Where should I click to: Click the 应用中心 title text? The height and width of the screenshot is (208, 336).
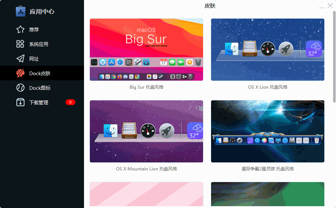coord(42,12)
